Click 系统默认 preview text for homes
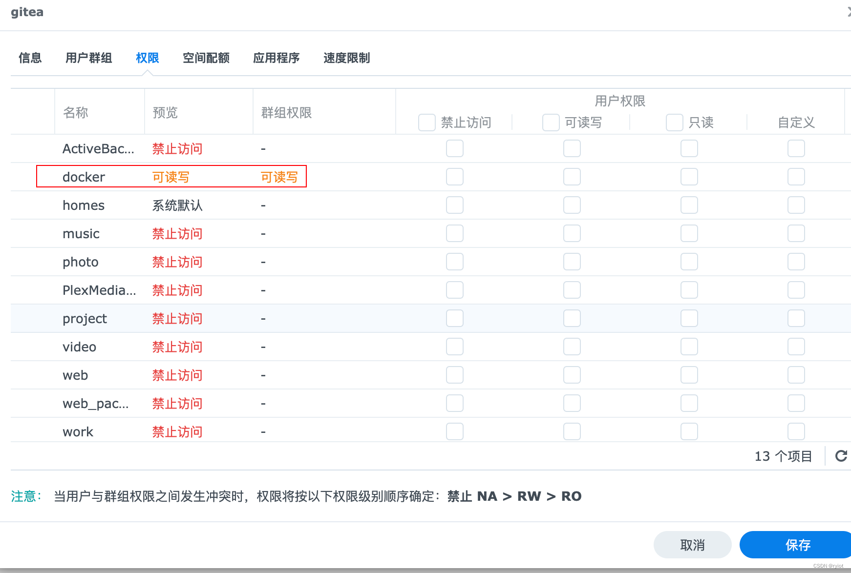 [177, 205]
